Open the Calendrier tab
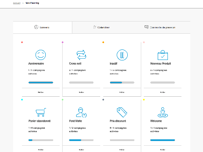 coord(101,27)
